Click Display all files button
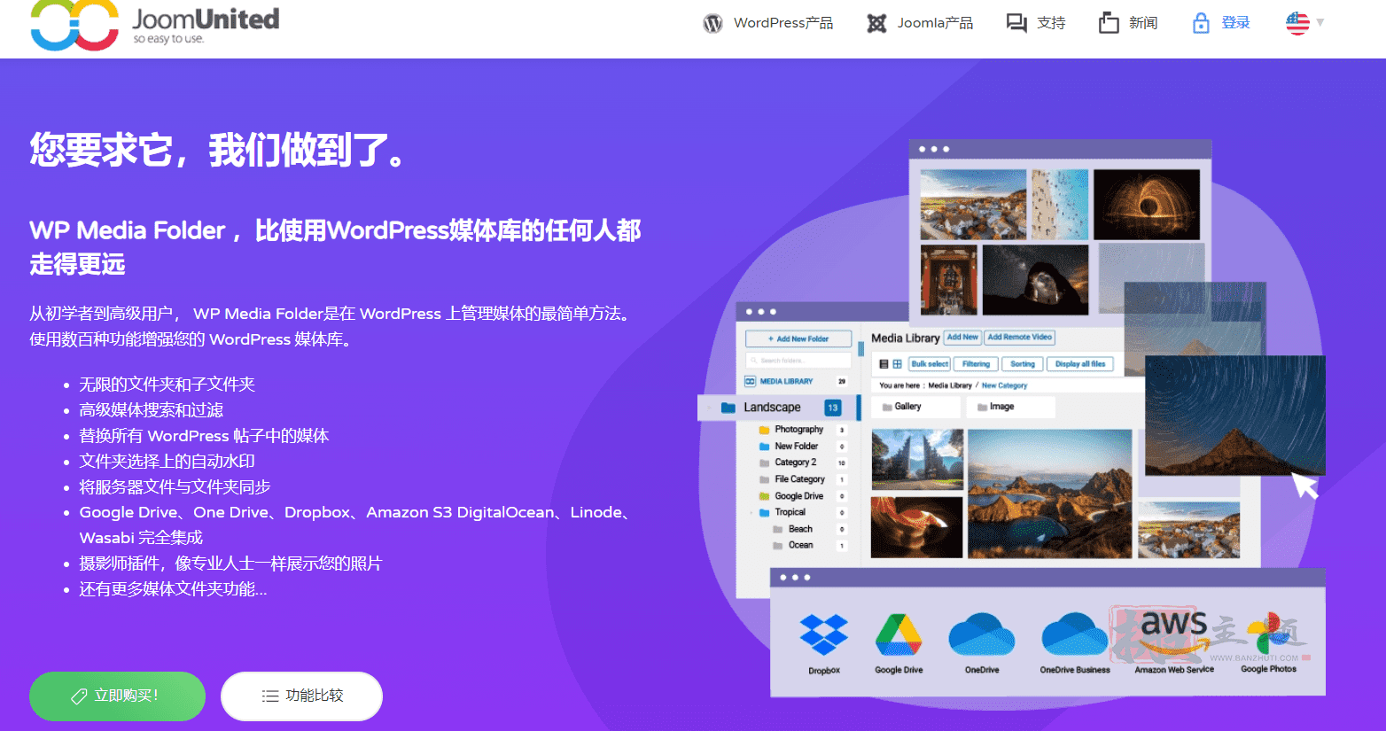 pyautogui.click(x=1080, y=364)
